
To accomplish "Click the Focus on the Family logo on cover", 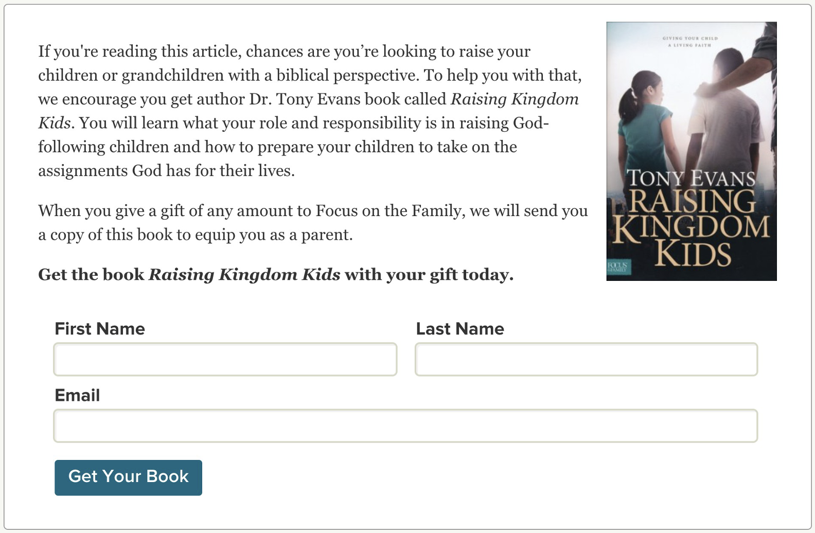I will [618, 266].
